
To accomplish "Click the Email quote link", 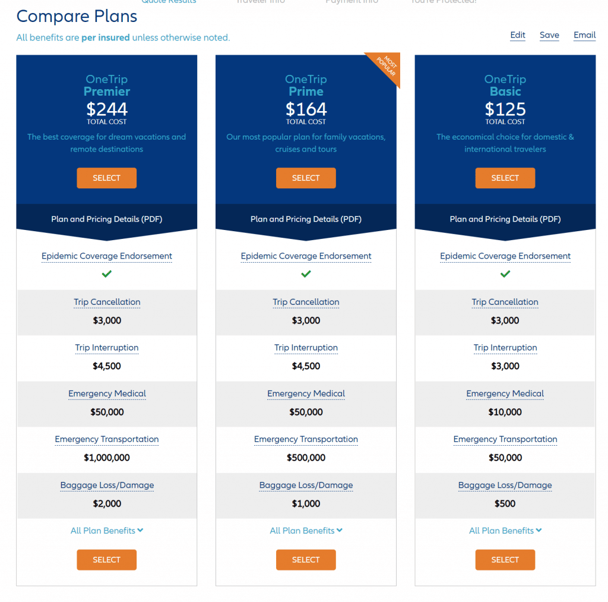I will point(584,35).
